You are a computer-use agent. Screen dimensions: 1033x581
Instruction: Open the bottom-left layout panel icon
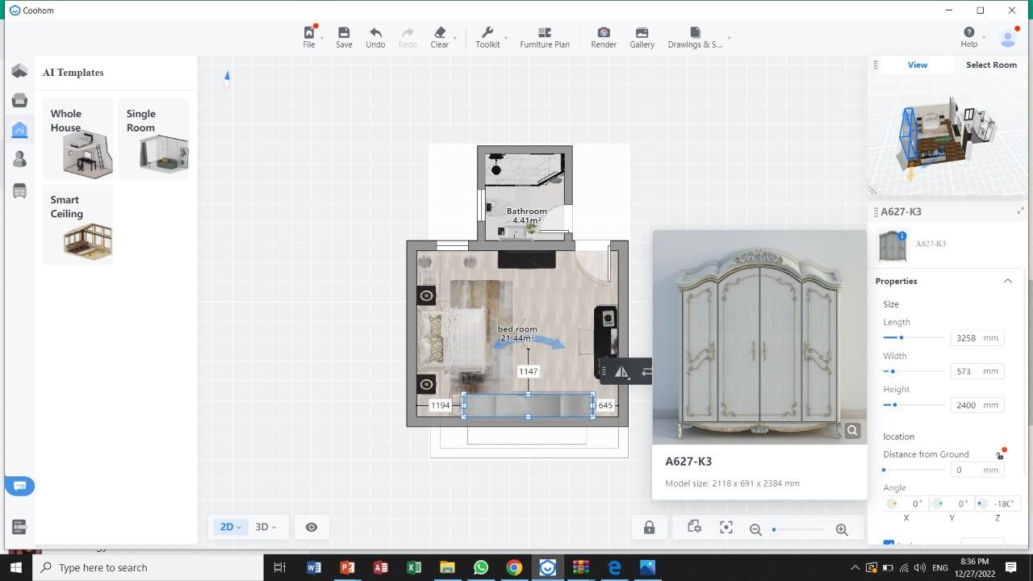[x=19, y=527]
